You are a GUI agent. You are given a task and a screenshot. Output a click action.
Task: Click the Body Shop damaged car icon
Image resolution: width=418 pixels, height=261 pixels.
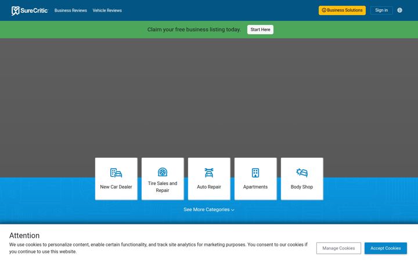point(302,173)
